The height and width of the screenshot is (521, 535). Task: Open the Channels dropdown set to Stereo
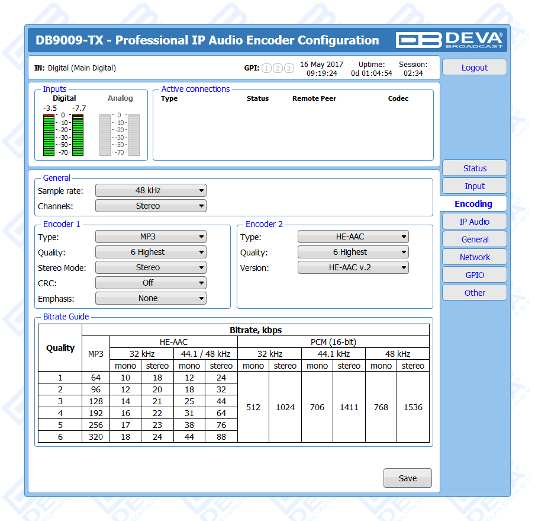tap(150, 206)
